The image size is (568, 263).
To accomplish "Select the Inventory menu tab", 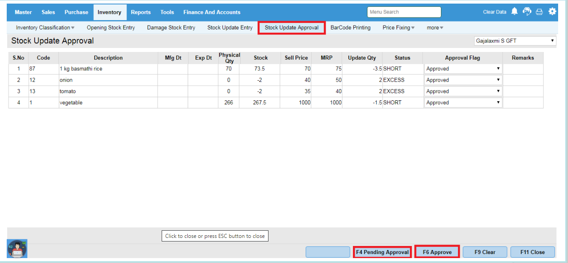I will 110,12.
